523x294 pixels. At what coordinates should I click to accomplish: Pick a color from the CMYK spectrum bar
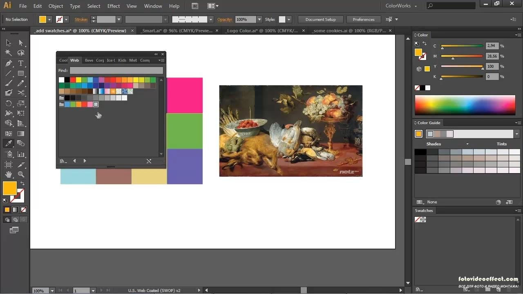pos(465,105)
